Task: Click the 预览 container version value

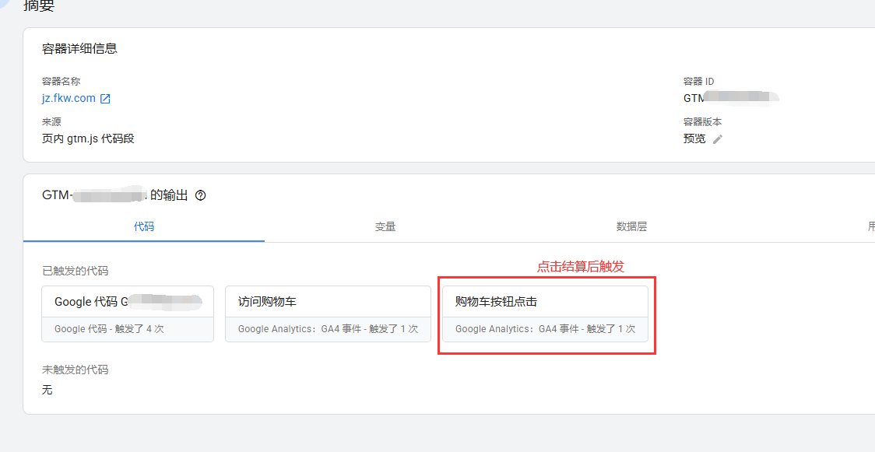Action: click(x=694, y=139)
